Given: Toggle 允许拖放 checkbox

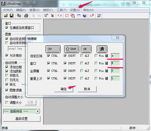Looking at the screenshot, I should pos(7,55).
